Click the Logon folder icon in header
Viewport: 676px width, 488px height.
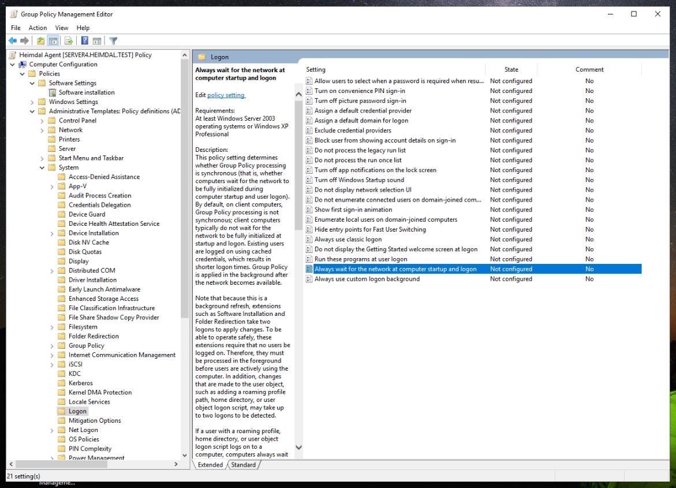201,57
